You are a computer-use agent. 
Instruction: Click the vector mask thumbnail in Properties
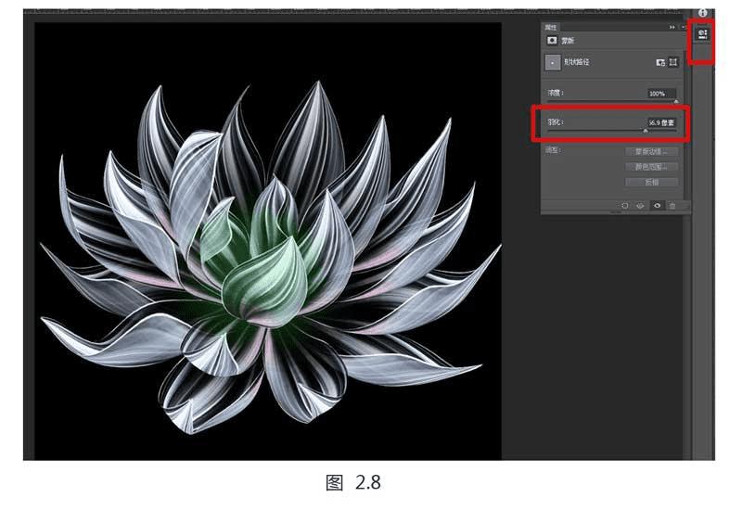point(552,62)
